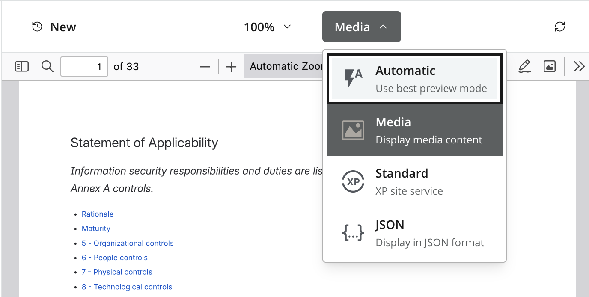The width and height of the screenshot is (589, 297).
Task: Choose JSON display format
Action: click(414, 233)
